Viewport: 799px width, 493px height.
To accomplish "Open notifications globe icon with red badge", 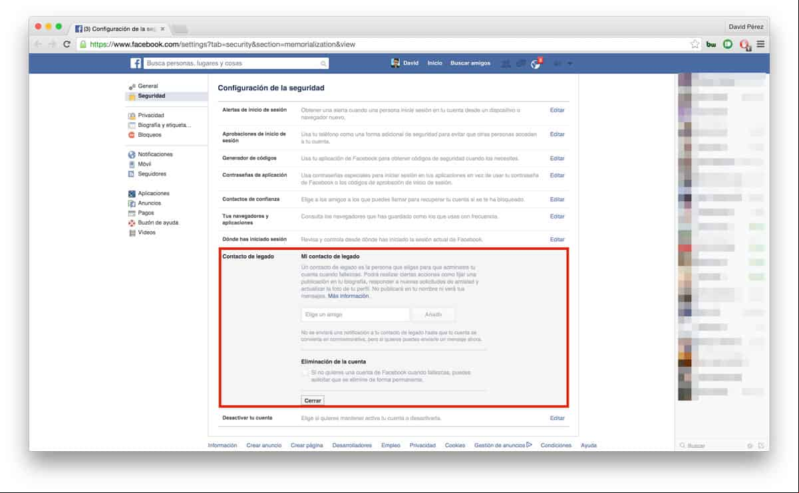I will tap(536, 63).
